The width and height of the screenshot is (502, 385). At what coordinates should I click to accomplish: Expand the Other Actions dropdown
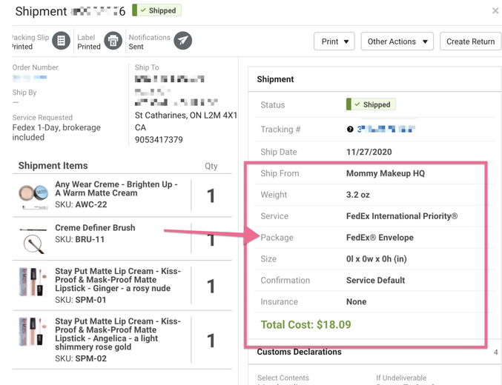pyautogui.click(x=397, y=41)
